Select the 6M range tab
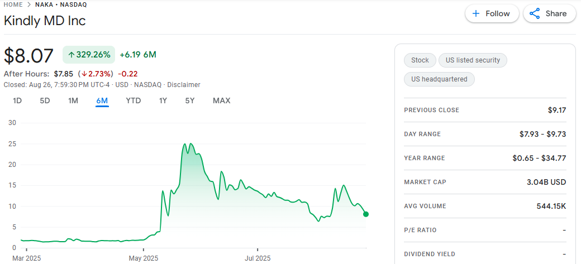Screen dimensions: 581x264 [x=102, y=100]
